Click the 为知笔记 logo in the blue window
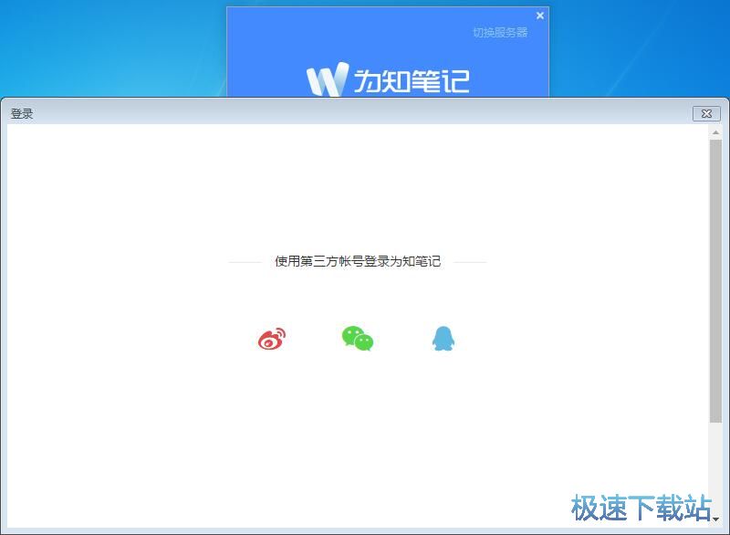The image size is (730, 535). pyautogui.click(x=388, y=79)
